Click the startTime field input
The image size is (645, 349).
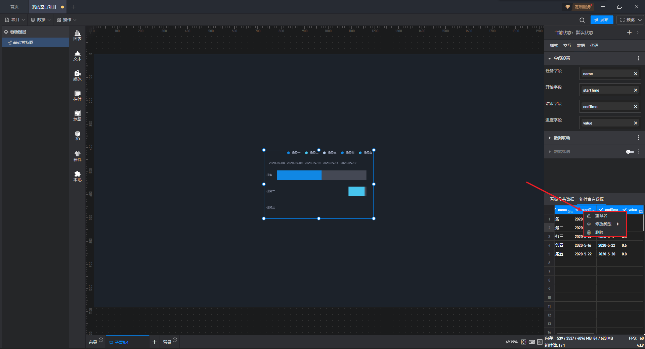[x=607, y=90]
